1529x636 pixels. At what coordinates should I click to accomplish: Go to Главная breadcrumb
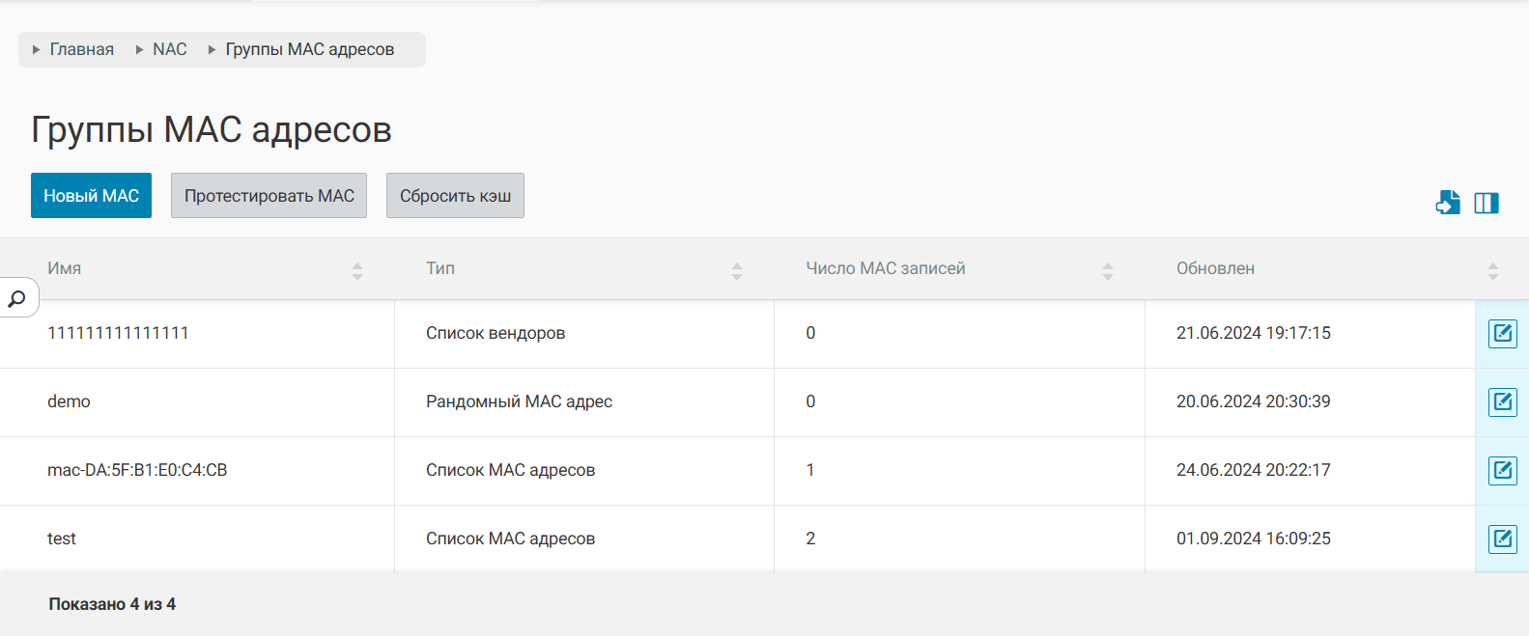point(81,49)
